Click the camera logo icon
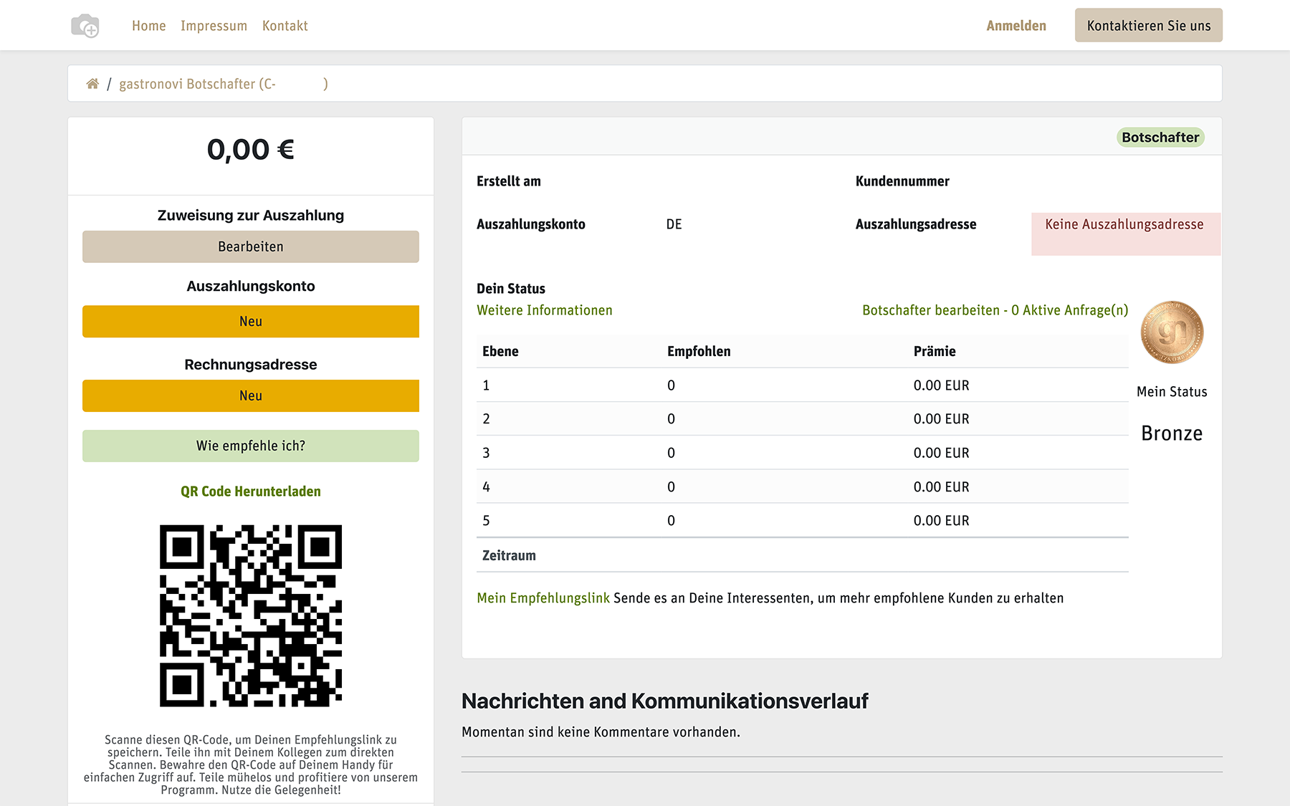This screenshot has height=806, width=1290. [85, 26]
